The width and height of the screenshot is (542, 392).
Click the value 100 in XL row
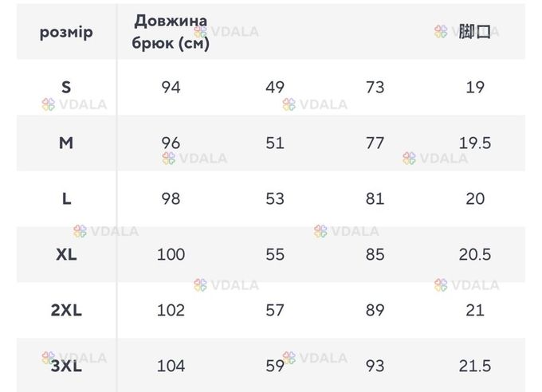tap(171, 255)
